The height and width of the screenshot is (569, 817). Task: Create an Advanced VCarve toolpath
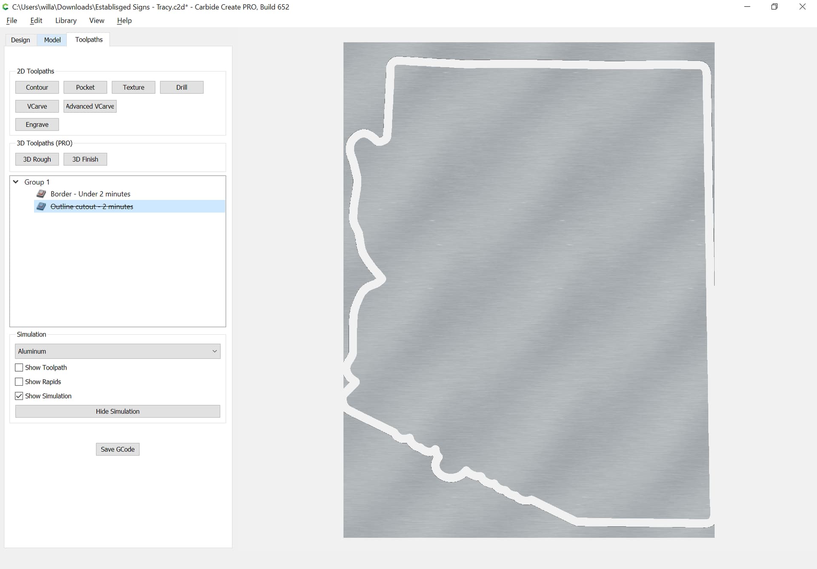click(x=90, y=106)
